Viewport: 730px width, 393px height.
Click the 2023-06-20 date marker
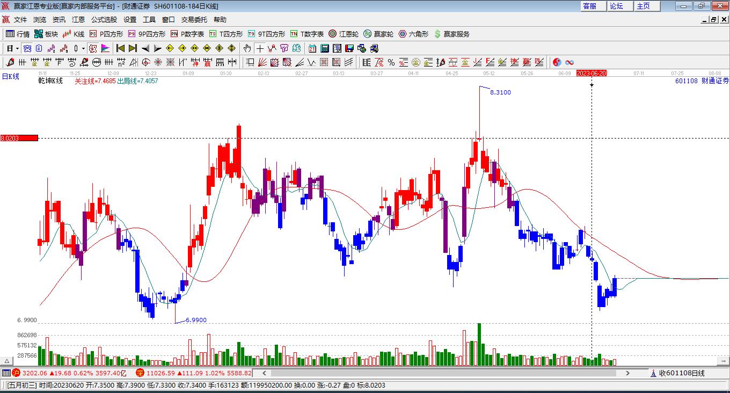[592, 73]
